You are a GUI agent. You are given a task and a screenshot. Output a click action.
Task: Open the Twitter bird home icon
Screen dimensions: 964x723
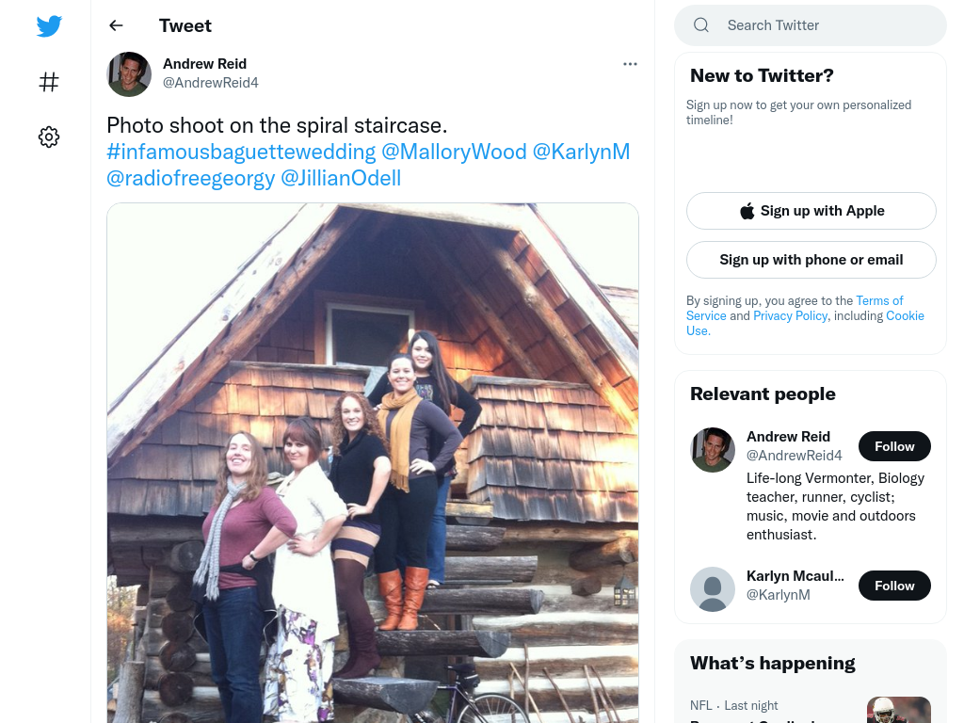49,25
